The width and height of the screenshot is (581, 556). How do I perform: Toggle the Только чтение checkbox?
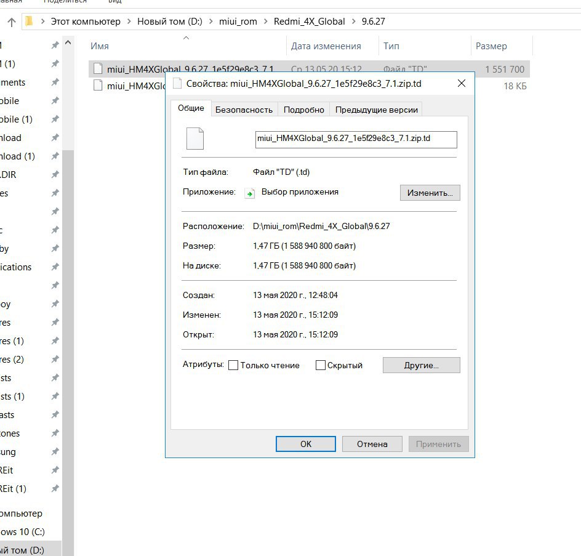coord(233,365)
